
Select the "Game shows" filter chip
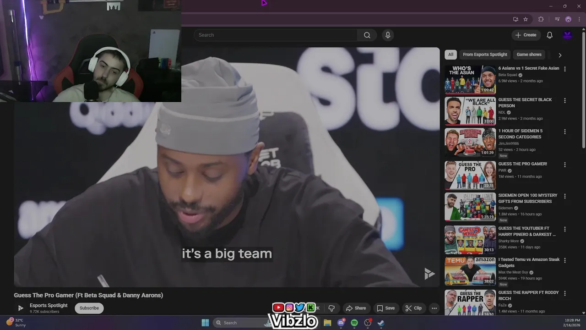[529, 55]
